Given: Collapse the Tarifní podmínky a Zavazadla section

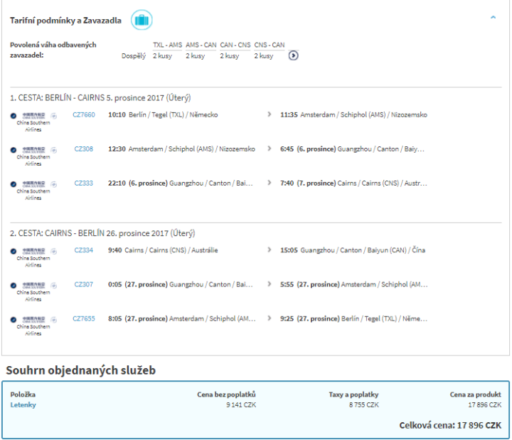Looking at the screenshot, I should (x=493, y=18).
